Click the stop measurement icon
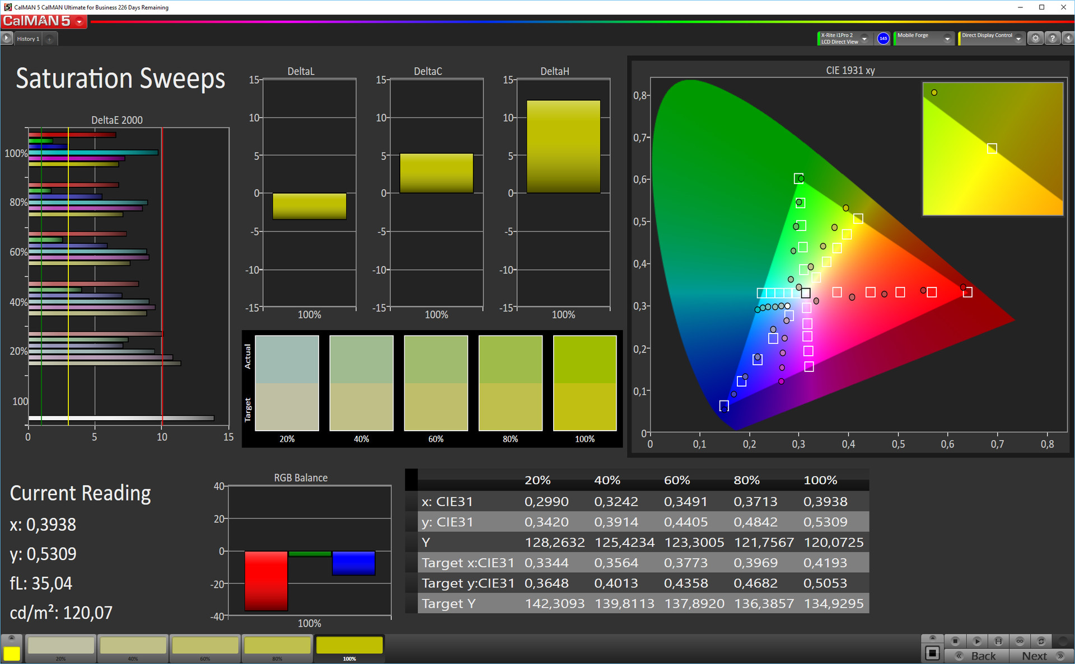This screenshot has width=1075, height=664. pos(955,641)
